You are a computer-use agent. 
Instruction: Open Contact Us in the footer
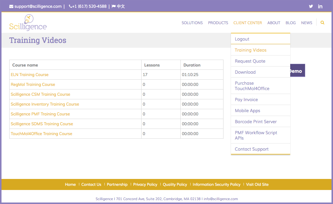coord(91,185)
